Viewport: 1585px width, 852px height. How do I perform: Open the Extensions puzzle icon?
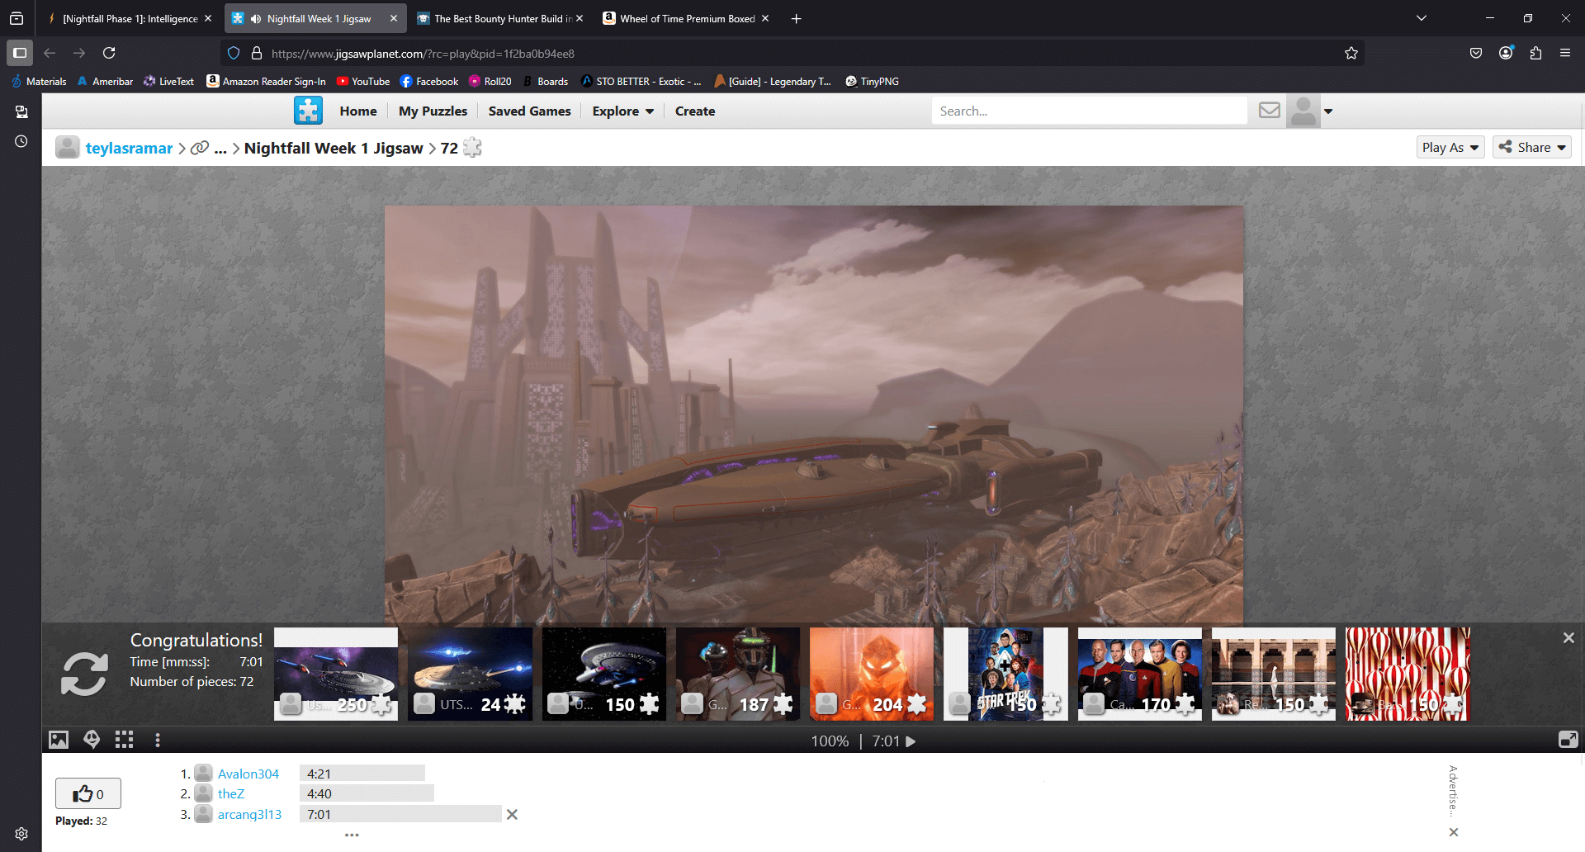[x=1535, y=53]
